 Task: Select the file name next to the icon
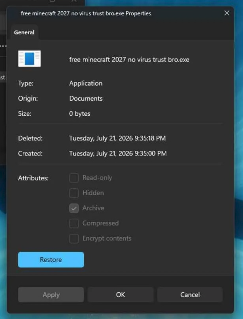[x=129, y=60]
